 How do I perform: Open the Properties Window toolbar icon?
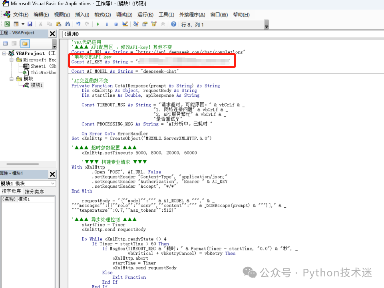click(145, 24)
